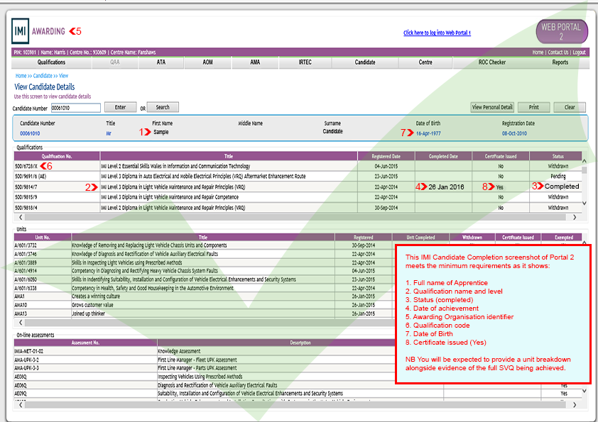Click On-line assessments right scroll arrow

[575, 405]
